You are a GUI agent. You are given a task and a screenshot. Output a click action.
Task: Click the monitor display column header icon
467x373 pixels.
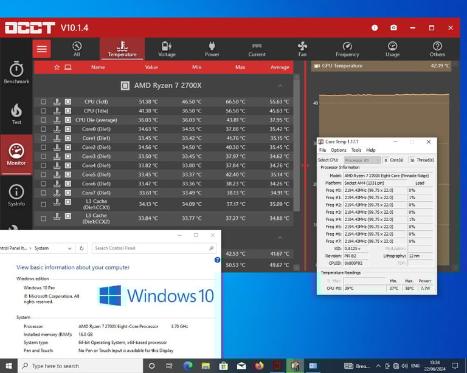(x=68, y=67)
